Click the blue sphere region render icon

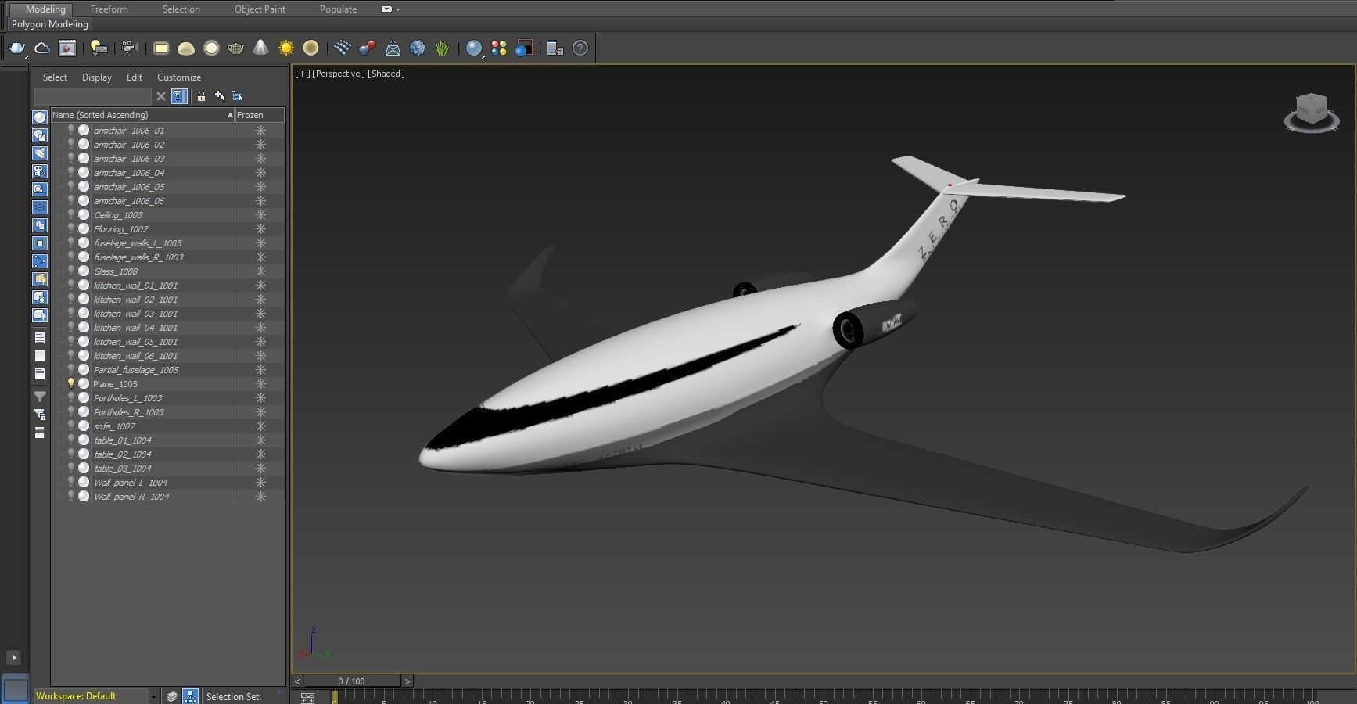(x=524, y=48)
